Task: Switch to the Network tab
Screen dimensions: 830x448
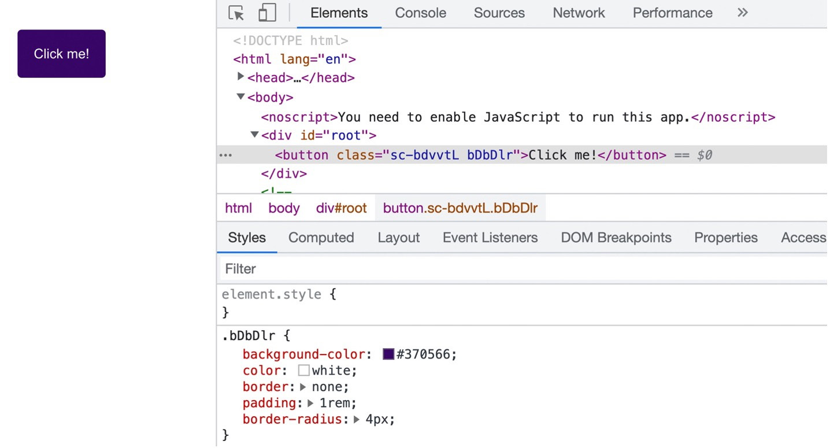Action: [x=578, y=13]
